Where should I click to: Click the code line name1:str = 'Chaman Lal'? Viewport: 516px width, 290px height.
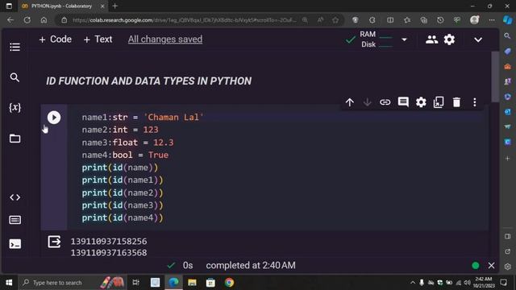143,118
